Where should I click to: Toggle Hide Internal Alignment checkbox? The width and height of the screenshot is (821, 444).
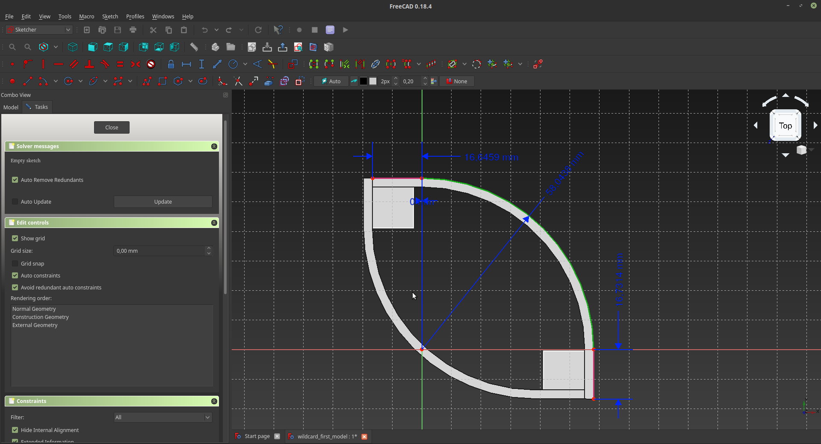15,430
